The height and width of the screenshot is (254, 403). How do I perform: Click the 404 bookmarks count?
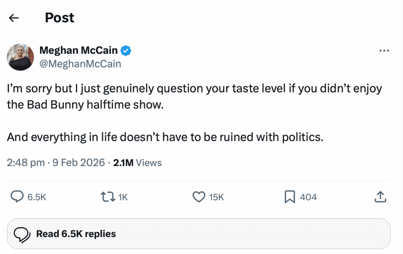pyautogui.click(x=308, y=197)
